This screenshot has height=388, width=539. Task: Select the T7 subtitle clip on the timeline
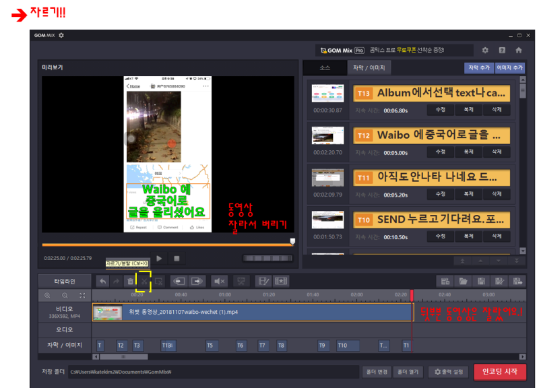(x=262, y=346)
